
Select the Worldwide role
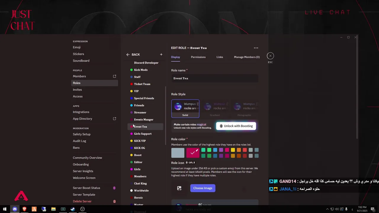coord(145,191)
